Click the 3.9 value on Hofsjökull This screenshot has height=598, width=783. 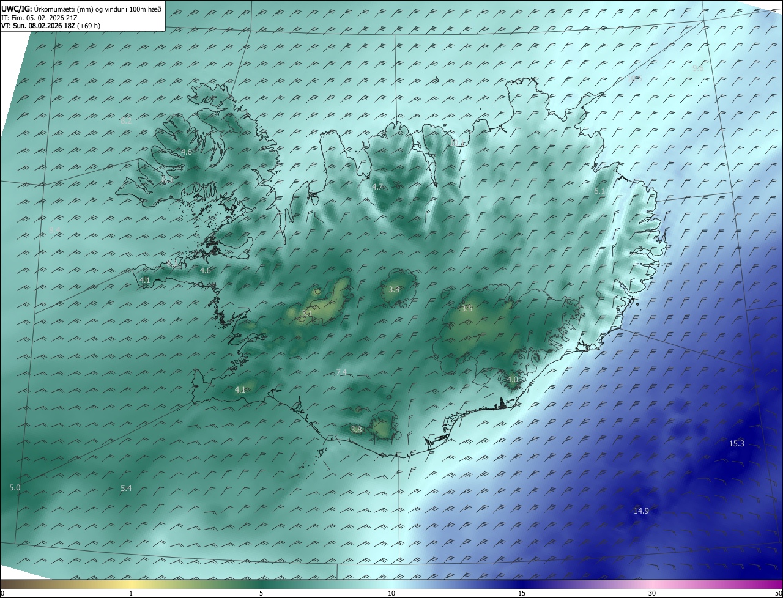tap(394, 289)
